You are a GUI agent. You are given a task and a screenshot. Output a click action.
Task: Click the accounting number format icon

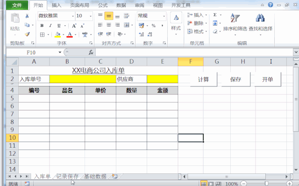[x=141, y=26]
